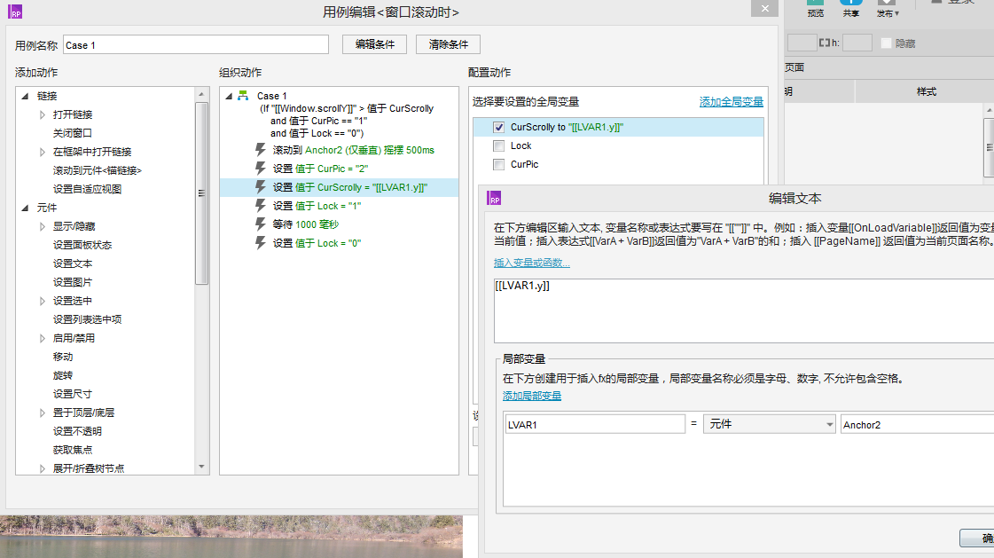This screenshot has width=994, height=558.
Task: Select the 设置面板状态 action
Action: [x=82, y=245]
